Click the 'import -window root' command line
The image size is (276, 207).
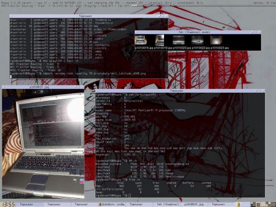pyautogui.click(x=78, y=73)
